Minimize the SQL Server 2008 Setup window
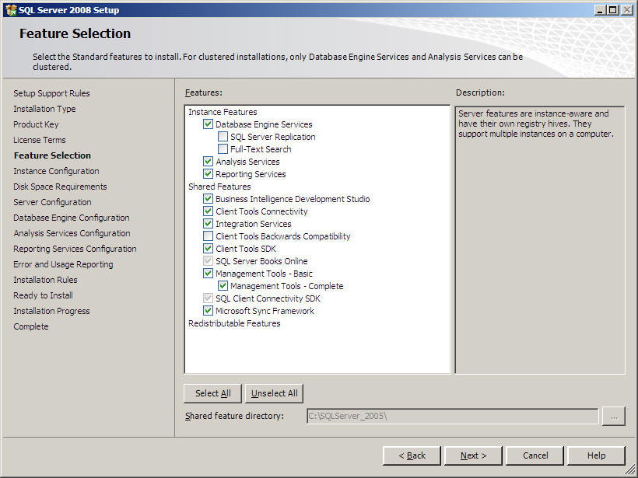The width and height of the screenshot is (638, 478). pos(600,10)
